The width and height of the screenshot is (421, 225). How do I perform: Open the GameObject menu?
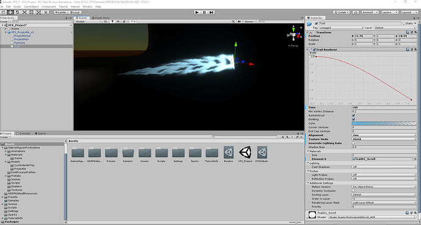(x=31, y=7)
